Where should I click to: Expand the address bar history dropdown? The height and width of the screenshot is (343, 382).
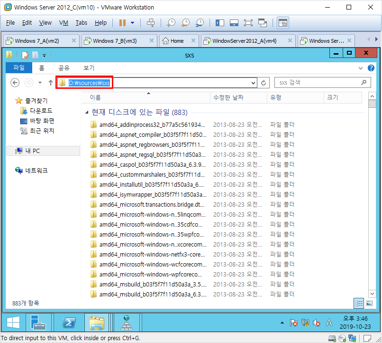(x=253, y=83)
